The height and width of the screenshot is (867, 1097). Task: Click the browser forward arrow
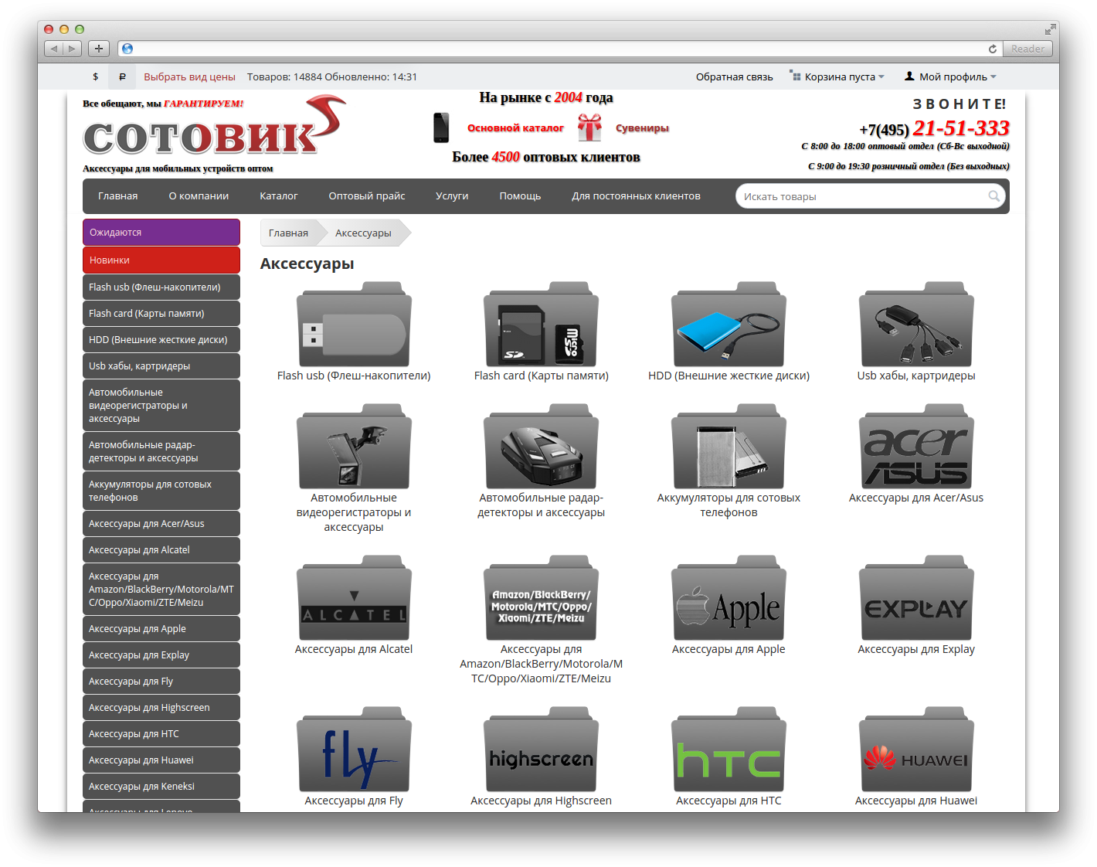pyautogui.click(x=73, y=49)
